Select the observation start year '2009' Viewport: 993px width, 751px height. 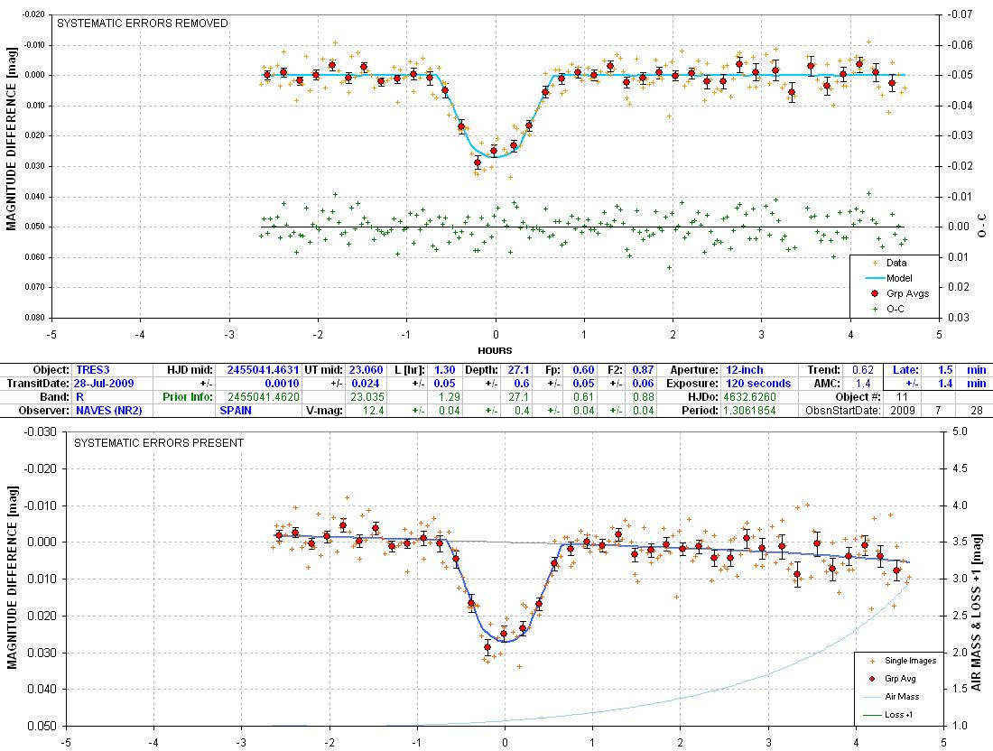coord(903,411)
